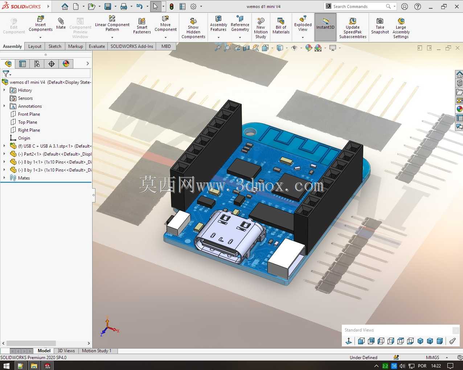Open Linear Component Pattern
This screenshot has width=463, height=370.
(x=112, y=23)
